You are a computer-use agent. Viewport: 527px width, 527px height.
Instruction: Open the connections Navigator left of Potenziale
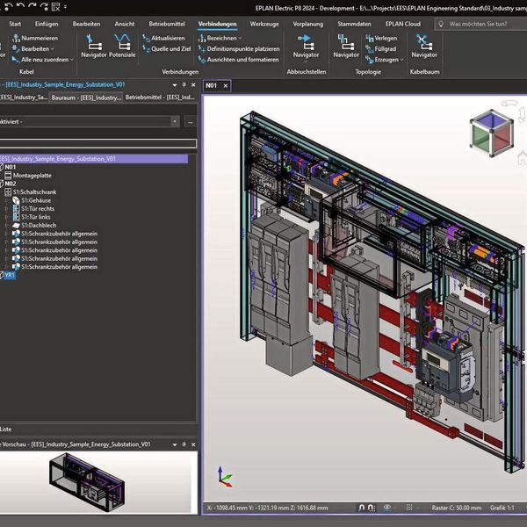(x=93, y=46)
